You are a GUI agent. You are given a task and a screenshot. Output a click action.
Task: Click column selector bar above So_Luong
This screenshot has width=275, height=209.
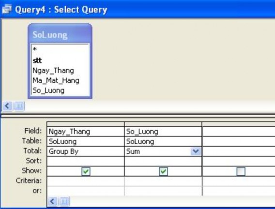point(163,124)
